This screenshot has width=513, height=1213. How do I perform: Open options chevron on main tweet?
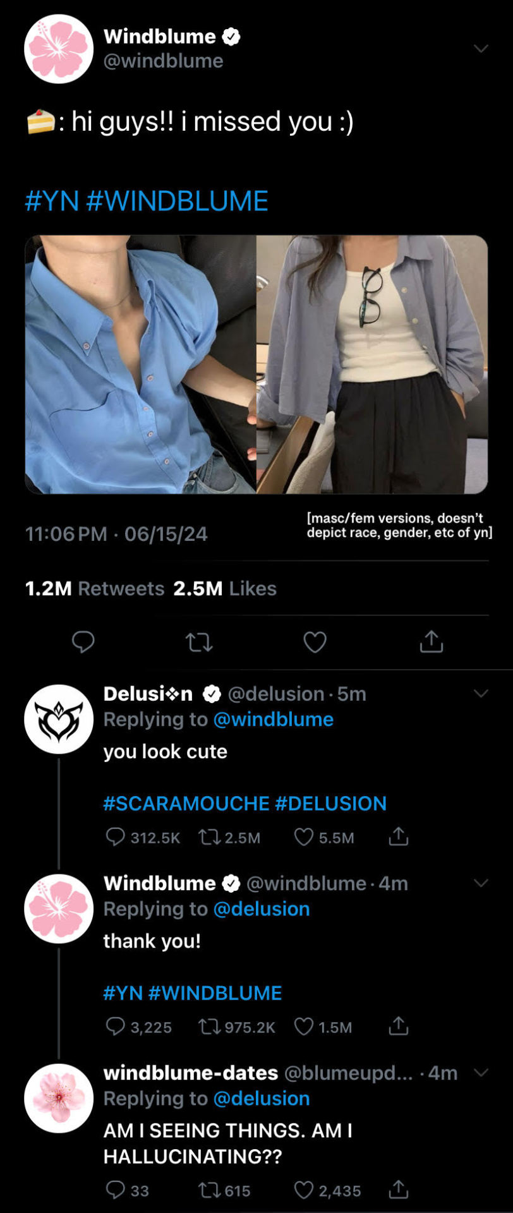tap(481, 49)
